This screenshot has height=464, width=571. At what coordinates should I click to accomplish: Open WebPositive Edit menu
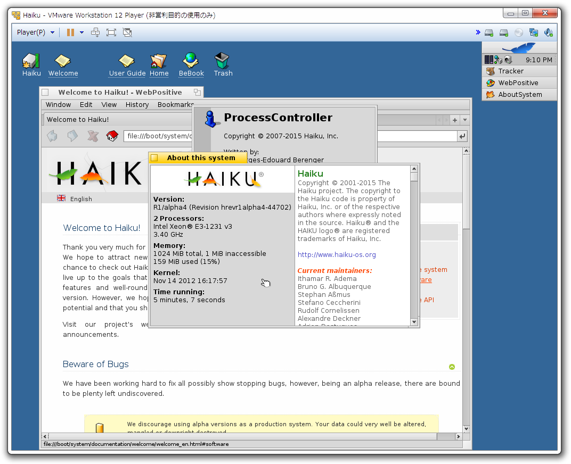pos(86,105)
